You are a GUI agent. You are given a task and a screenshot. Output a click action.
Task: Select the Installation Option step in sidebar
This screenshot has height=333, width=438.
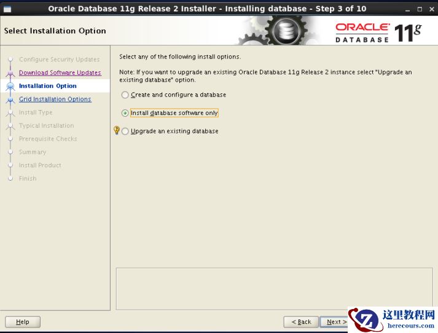click(48, 86)
